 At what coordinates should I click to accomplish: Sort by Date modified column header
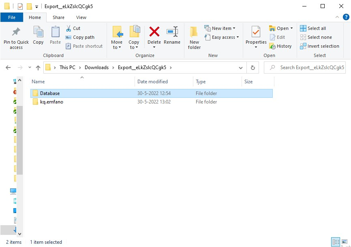(x=164, y=82)
